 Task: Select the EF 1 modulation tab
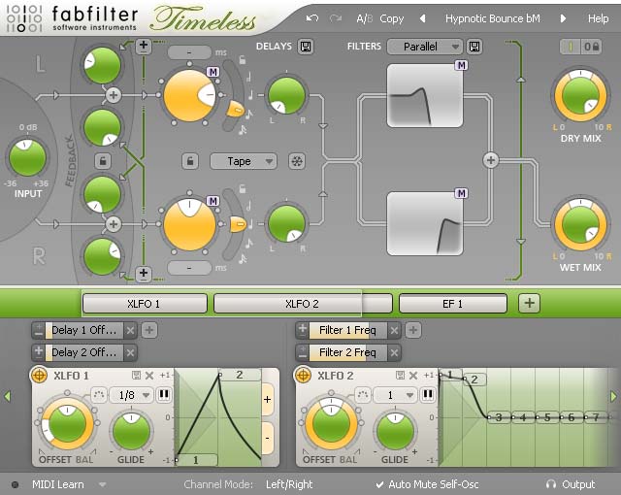pos(453,304)
